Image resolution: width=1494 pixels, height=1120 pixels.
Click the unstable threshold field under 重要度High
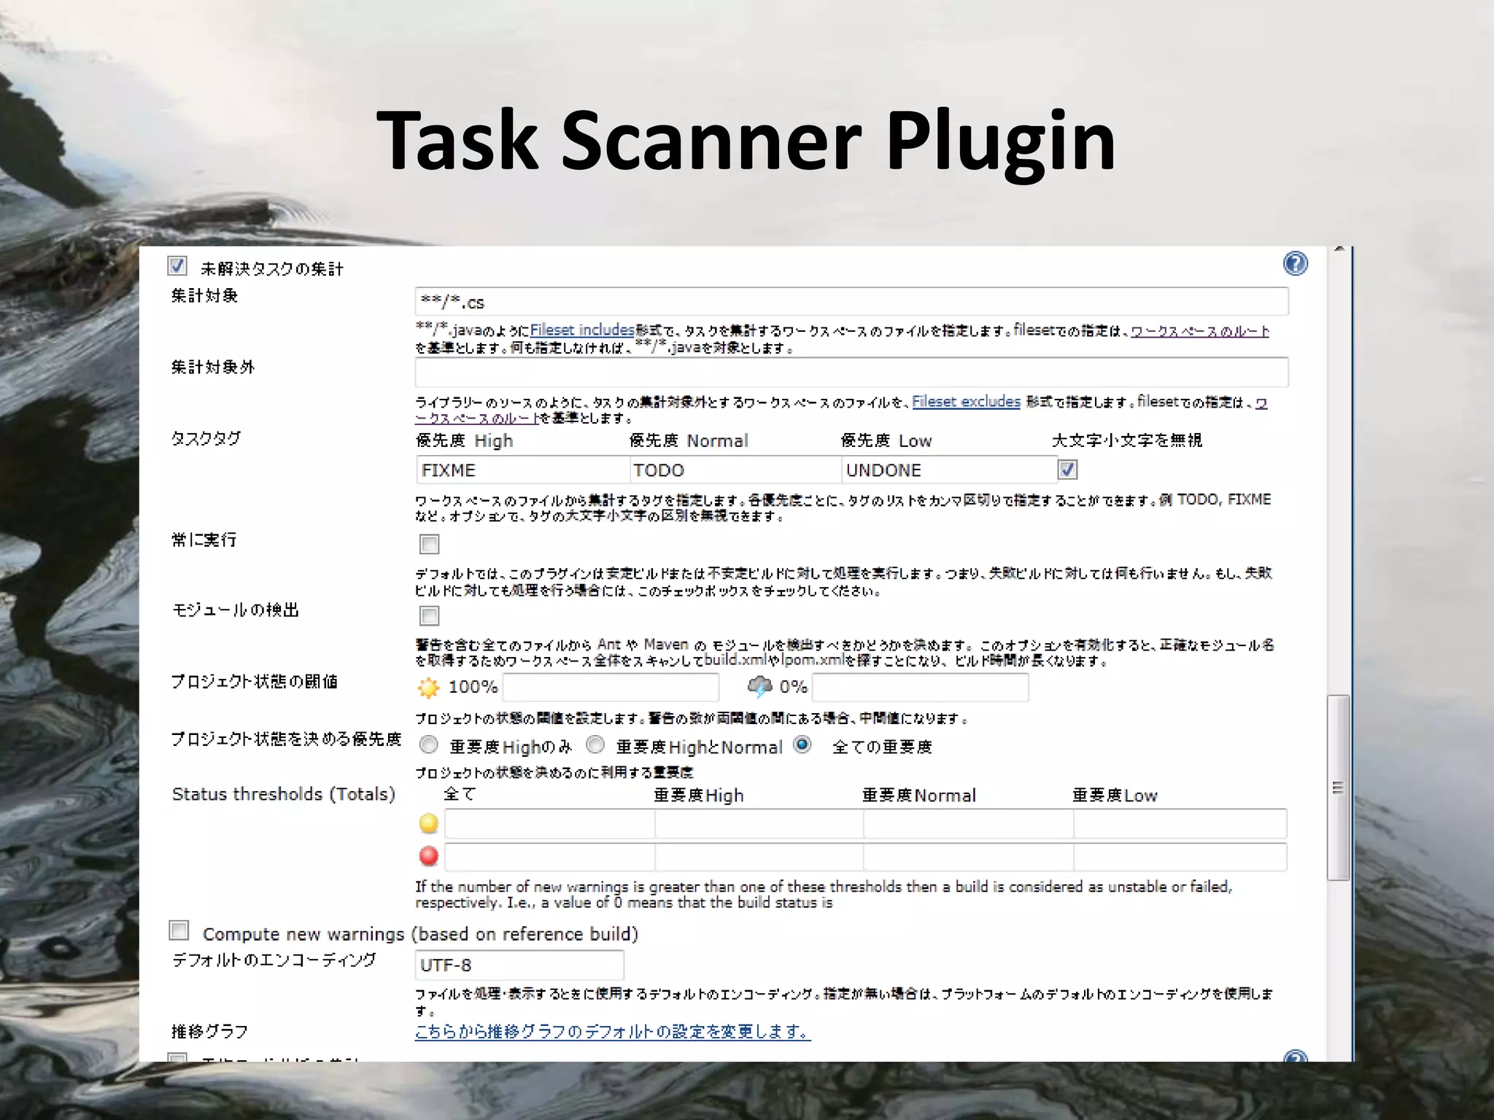point(759,823)
